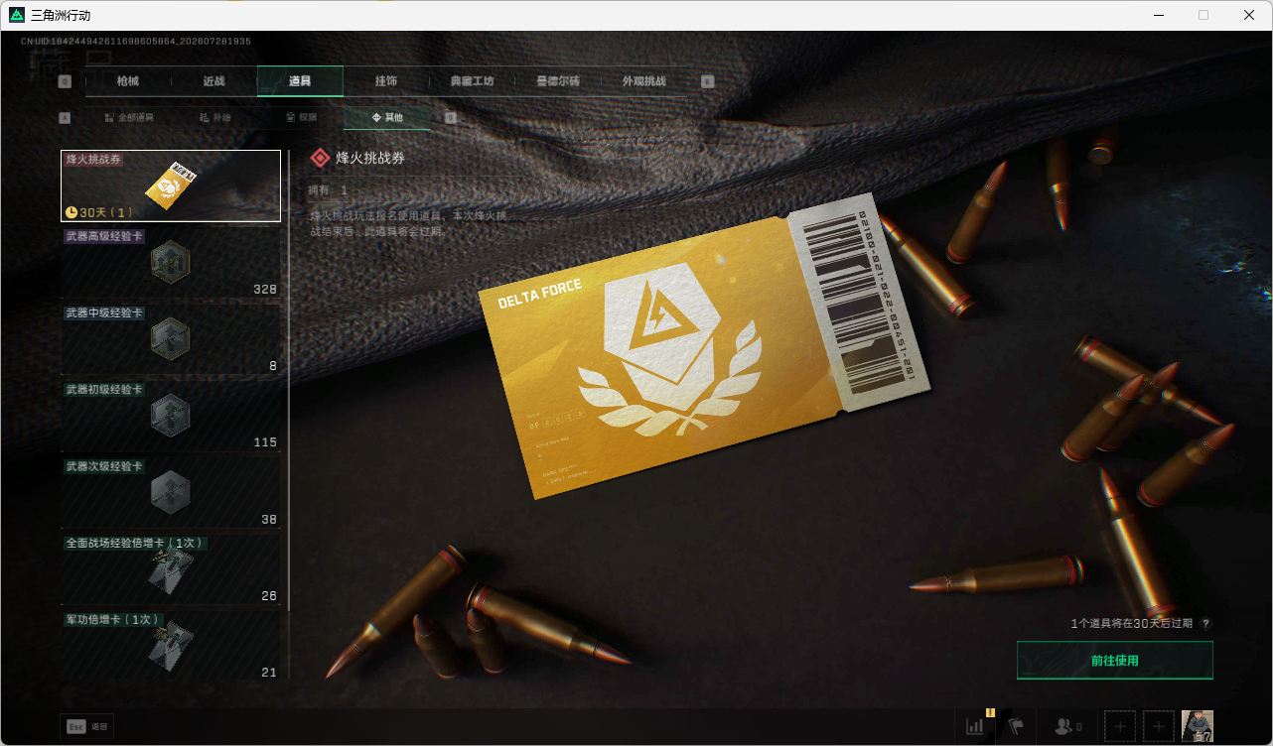The width and height of the screenshot is (1273, 746).
Task: Minimize the 三角洲行动 window
Action: click(1158, 15)
